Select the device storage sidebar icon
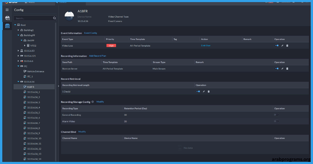 pos(7,26)
